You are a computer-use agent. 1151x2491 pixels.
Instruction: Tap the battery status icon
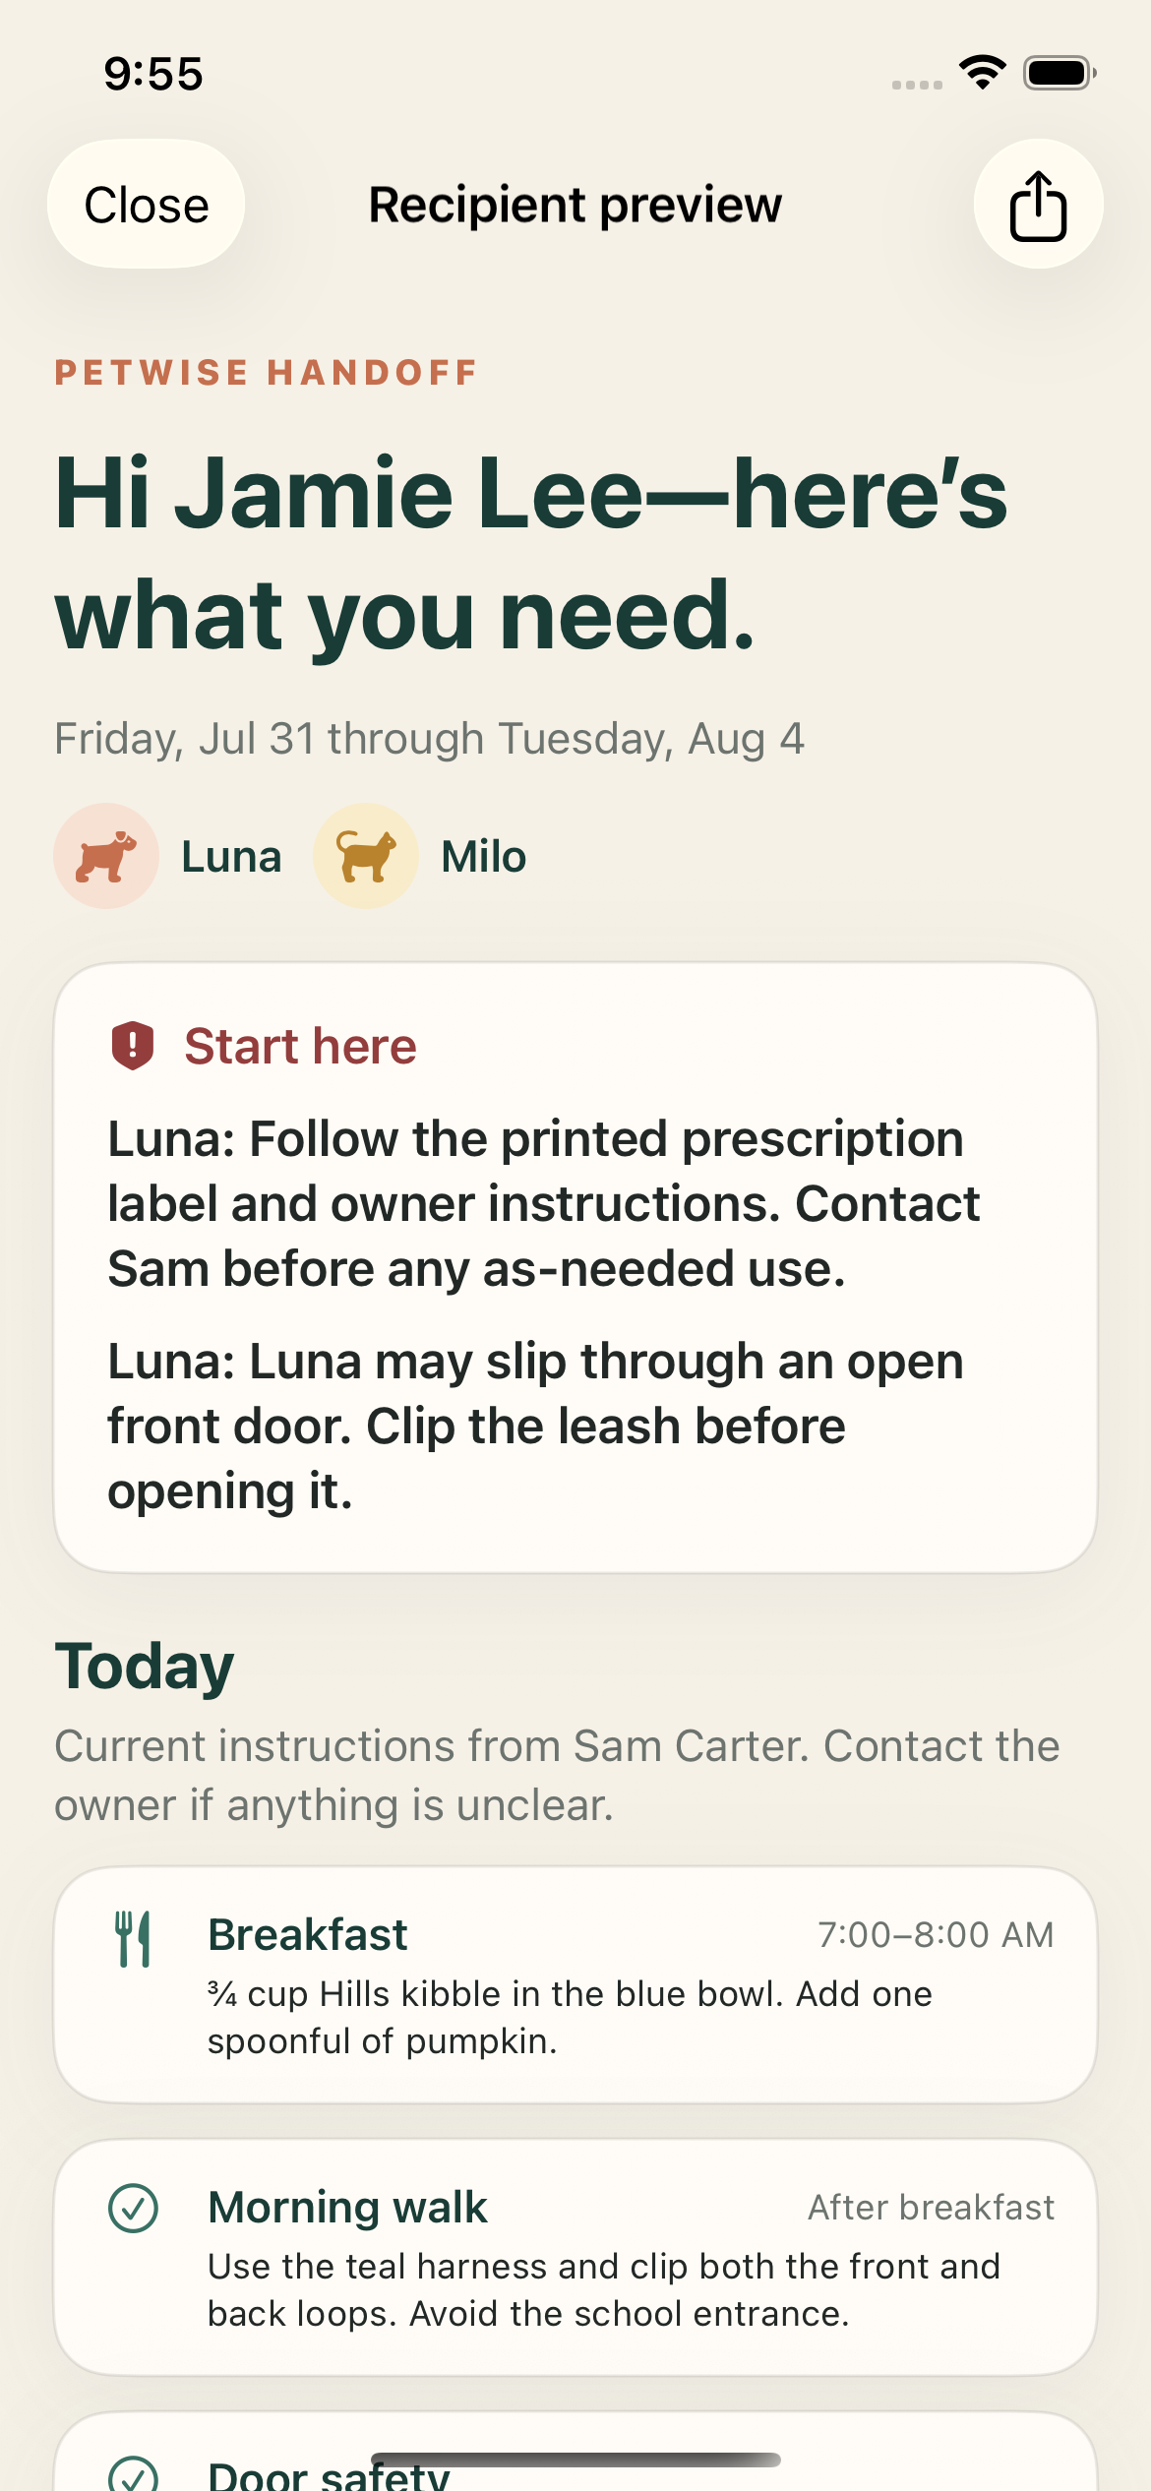click(1060, 73)
